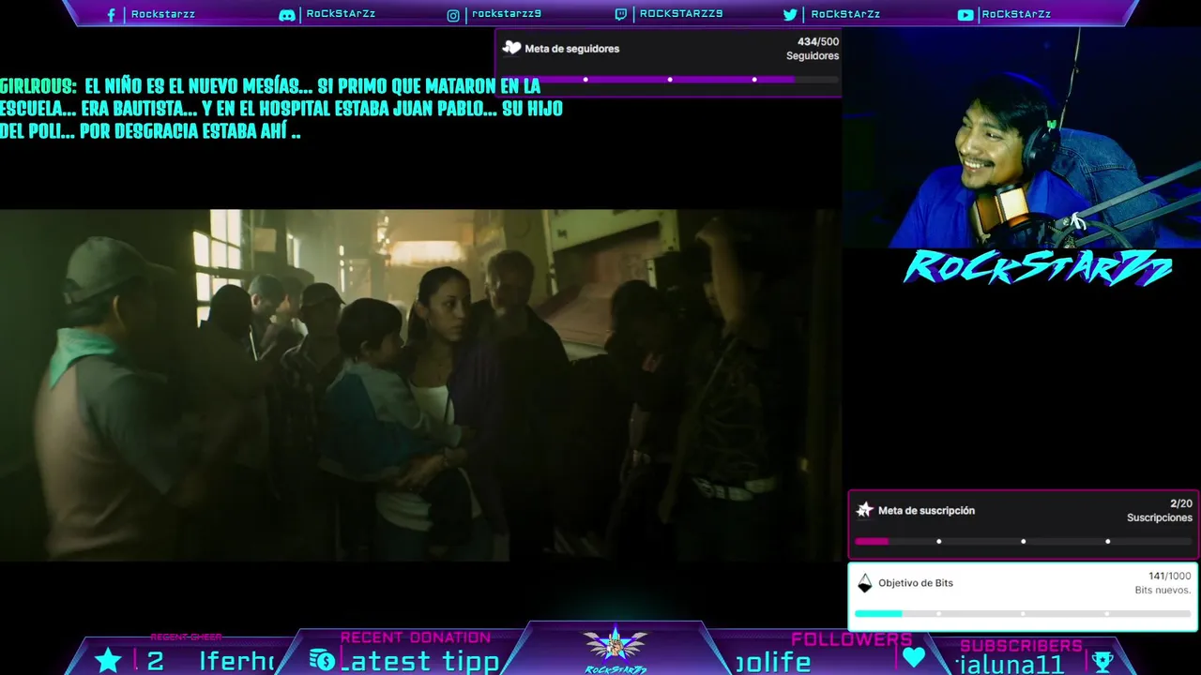Screen dimensions: 1201x675
Task: Click the Discord handle text beside Discord icon
Action: [x=341, y=14]
